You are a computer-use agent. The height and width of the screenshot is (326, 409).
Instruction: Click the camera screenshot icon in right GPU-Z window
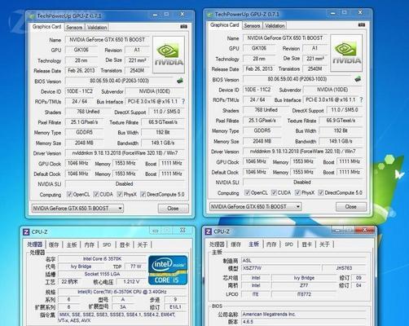[362, 25]
